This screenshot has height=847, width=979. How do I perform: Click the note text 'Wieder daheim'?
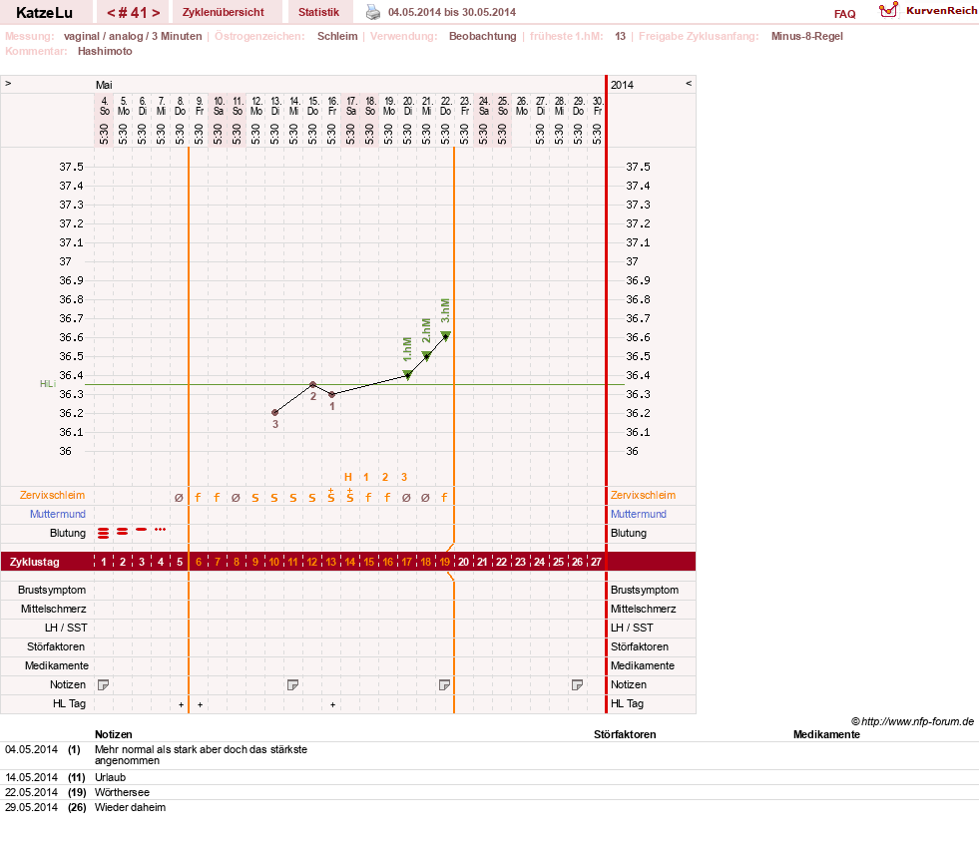pyautogui.click(x=130, y=807)
